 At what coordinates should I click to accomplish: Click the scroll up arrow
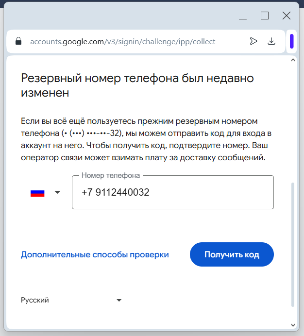[293, 60]
